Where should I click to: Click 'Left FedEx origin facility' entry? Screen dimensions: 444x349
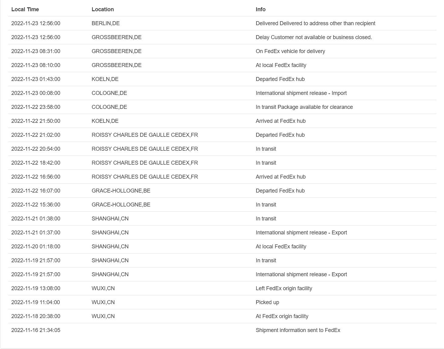tap(284, 288)
